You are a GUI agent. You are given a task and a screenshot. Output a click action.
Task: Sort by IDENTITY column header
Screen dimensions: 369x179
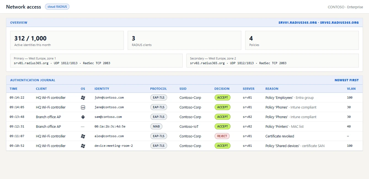click(102, 89)
